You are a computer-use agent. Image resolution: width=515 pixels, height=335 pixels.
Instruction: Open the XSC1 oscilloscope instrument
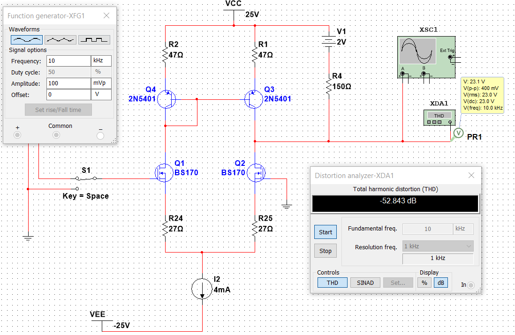coord(426,57)
